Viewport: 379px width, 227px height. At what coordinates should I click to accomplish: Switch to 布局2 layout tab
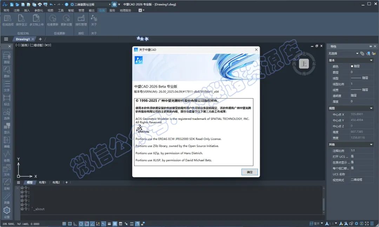pyautogui.click(x=56, y=183)
